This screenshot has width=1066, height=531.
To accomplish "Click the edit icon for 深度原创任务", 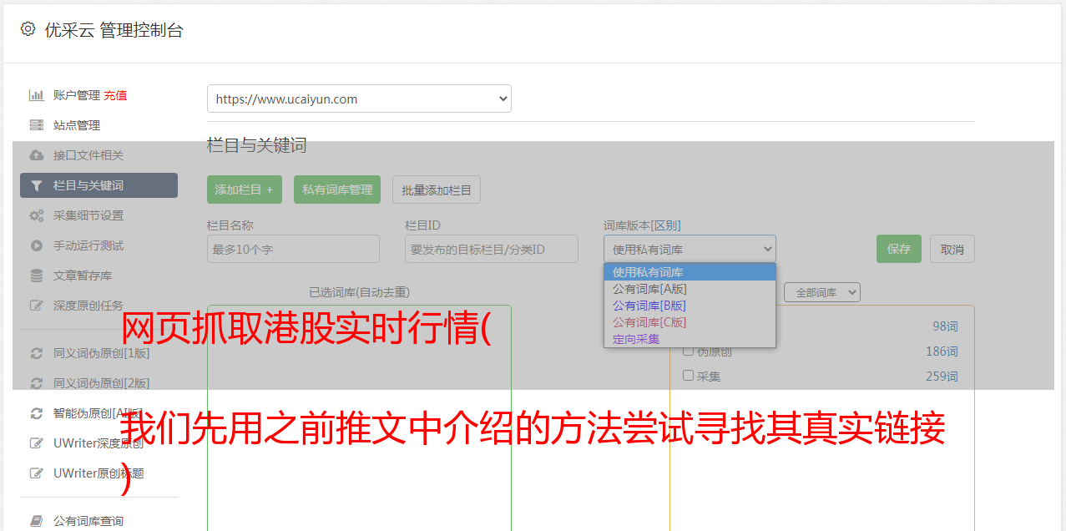I will pos(37,306).
